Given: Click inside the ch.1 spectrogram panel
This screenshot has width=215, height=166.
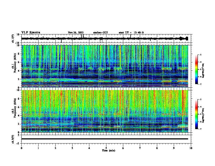Looking at the screenshot, I should tap(105, 66).
